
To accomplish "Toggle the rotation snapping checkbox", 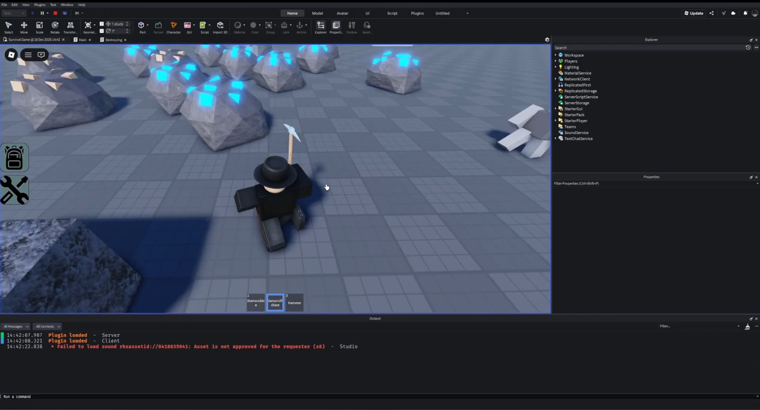I will pyautogui.click(x=102, y=31).
